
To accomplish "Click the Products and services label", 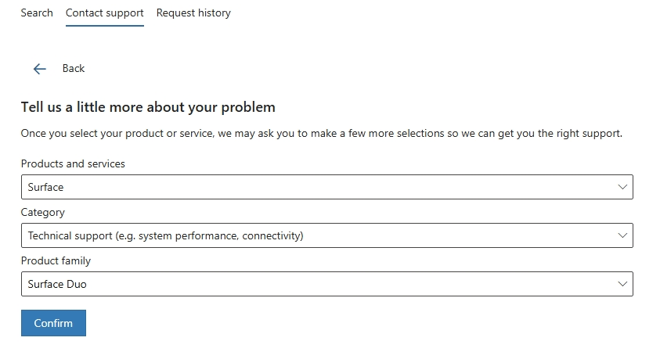I will pyautogui.click(x=73, y=163).
